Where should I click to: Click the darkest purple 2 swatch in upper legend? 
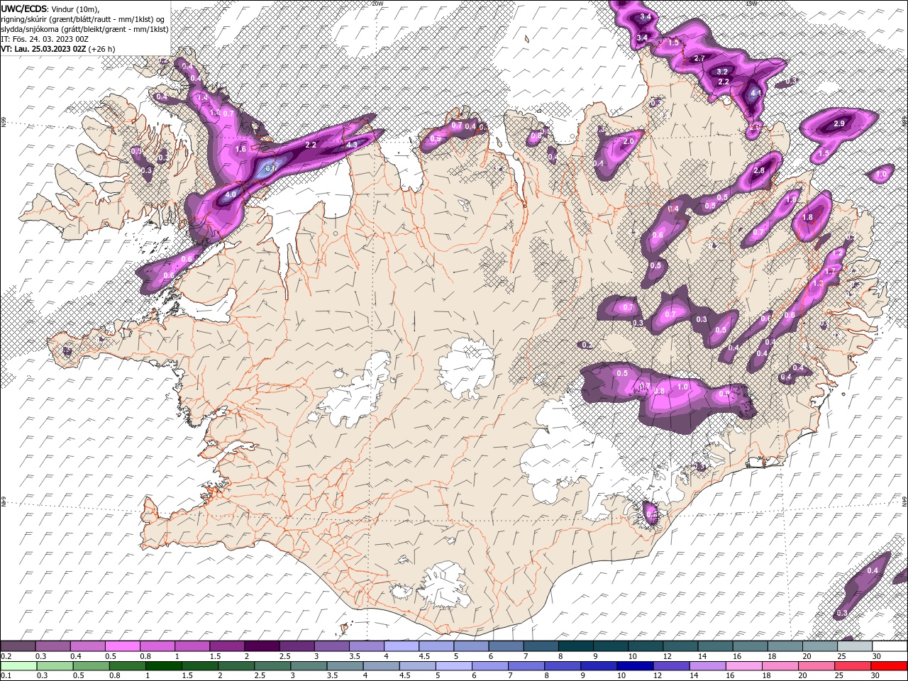tap(262, 646)
